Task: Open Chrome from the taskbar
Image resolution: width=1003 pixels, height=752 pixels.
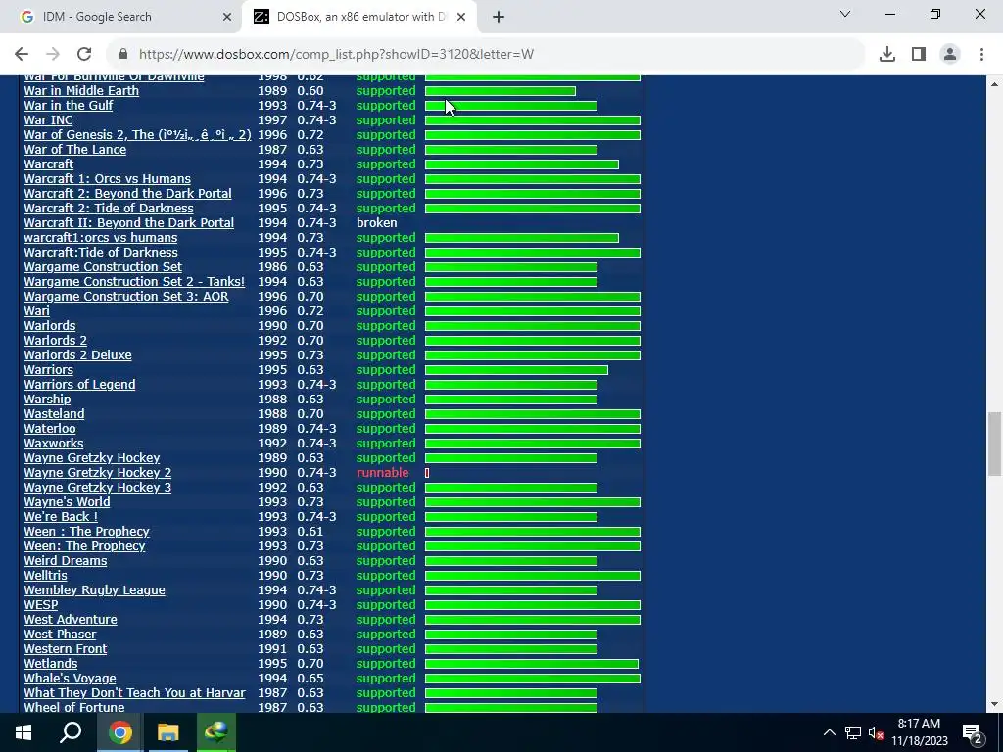Action: [119, 732]
